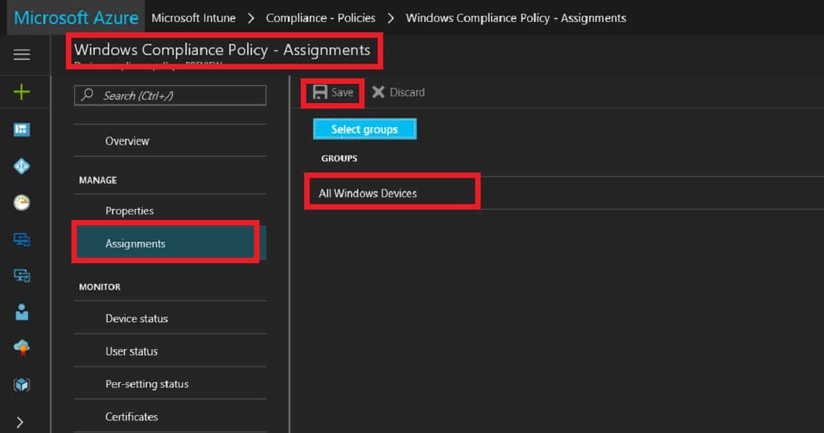Click the cloud with ribbon icon in the sidebar
This screenshot has width=824, height=433.
(x=22, y=348)
